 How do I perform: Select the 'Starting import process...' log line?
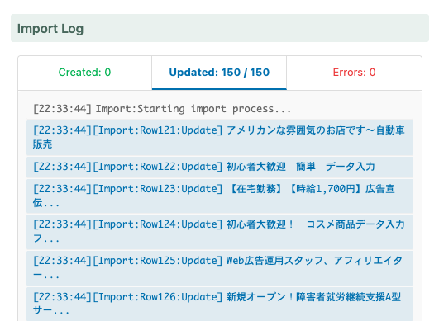tap(220, 109)
